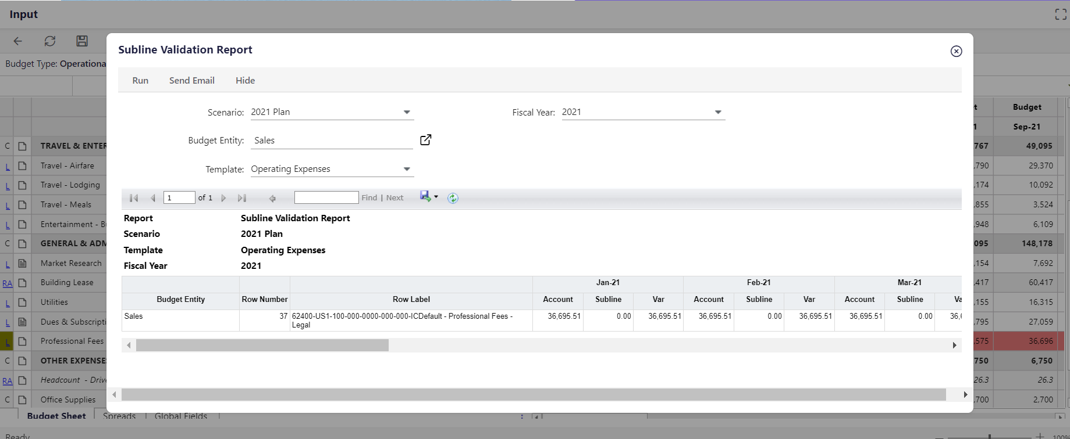This screenshot has width=1070, height=439.
Task: Click the Travel - Airfare row document icon
Action: [x=22, y=165]
